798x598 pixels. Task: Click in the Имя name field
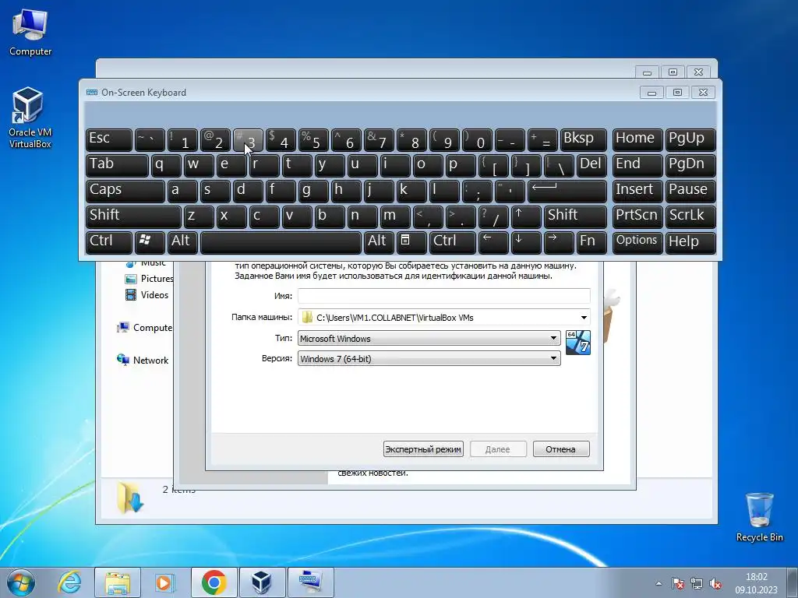coord(443,296)
